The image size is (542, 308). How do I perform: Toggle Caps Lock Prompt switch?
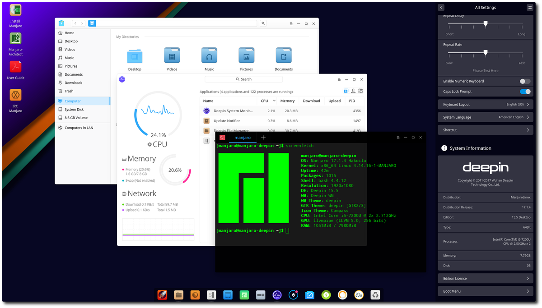point(525,92)
